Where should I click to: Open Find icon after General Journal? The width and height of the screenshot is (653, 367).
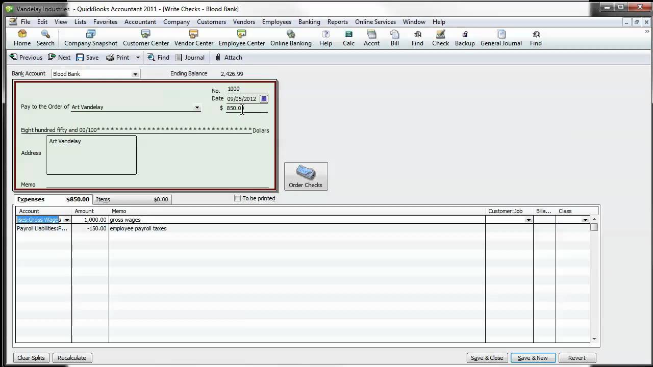point(536,38)
